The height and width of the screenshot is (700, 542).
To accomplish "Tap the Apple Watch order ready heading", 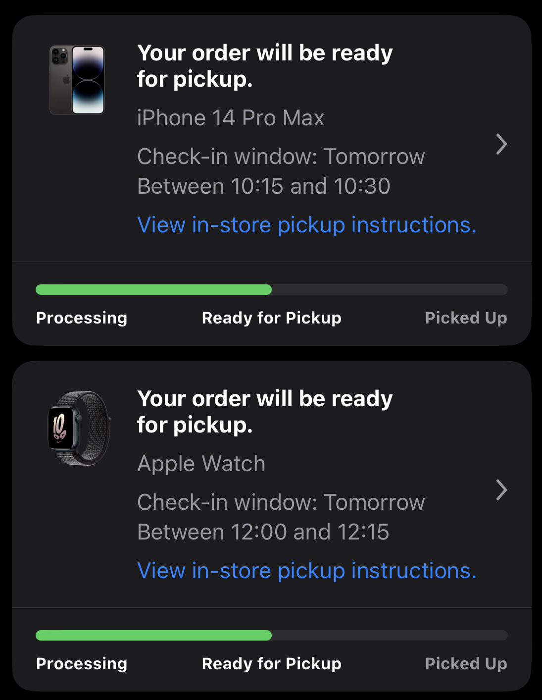I will [264, 412].
